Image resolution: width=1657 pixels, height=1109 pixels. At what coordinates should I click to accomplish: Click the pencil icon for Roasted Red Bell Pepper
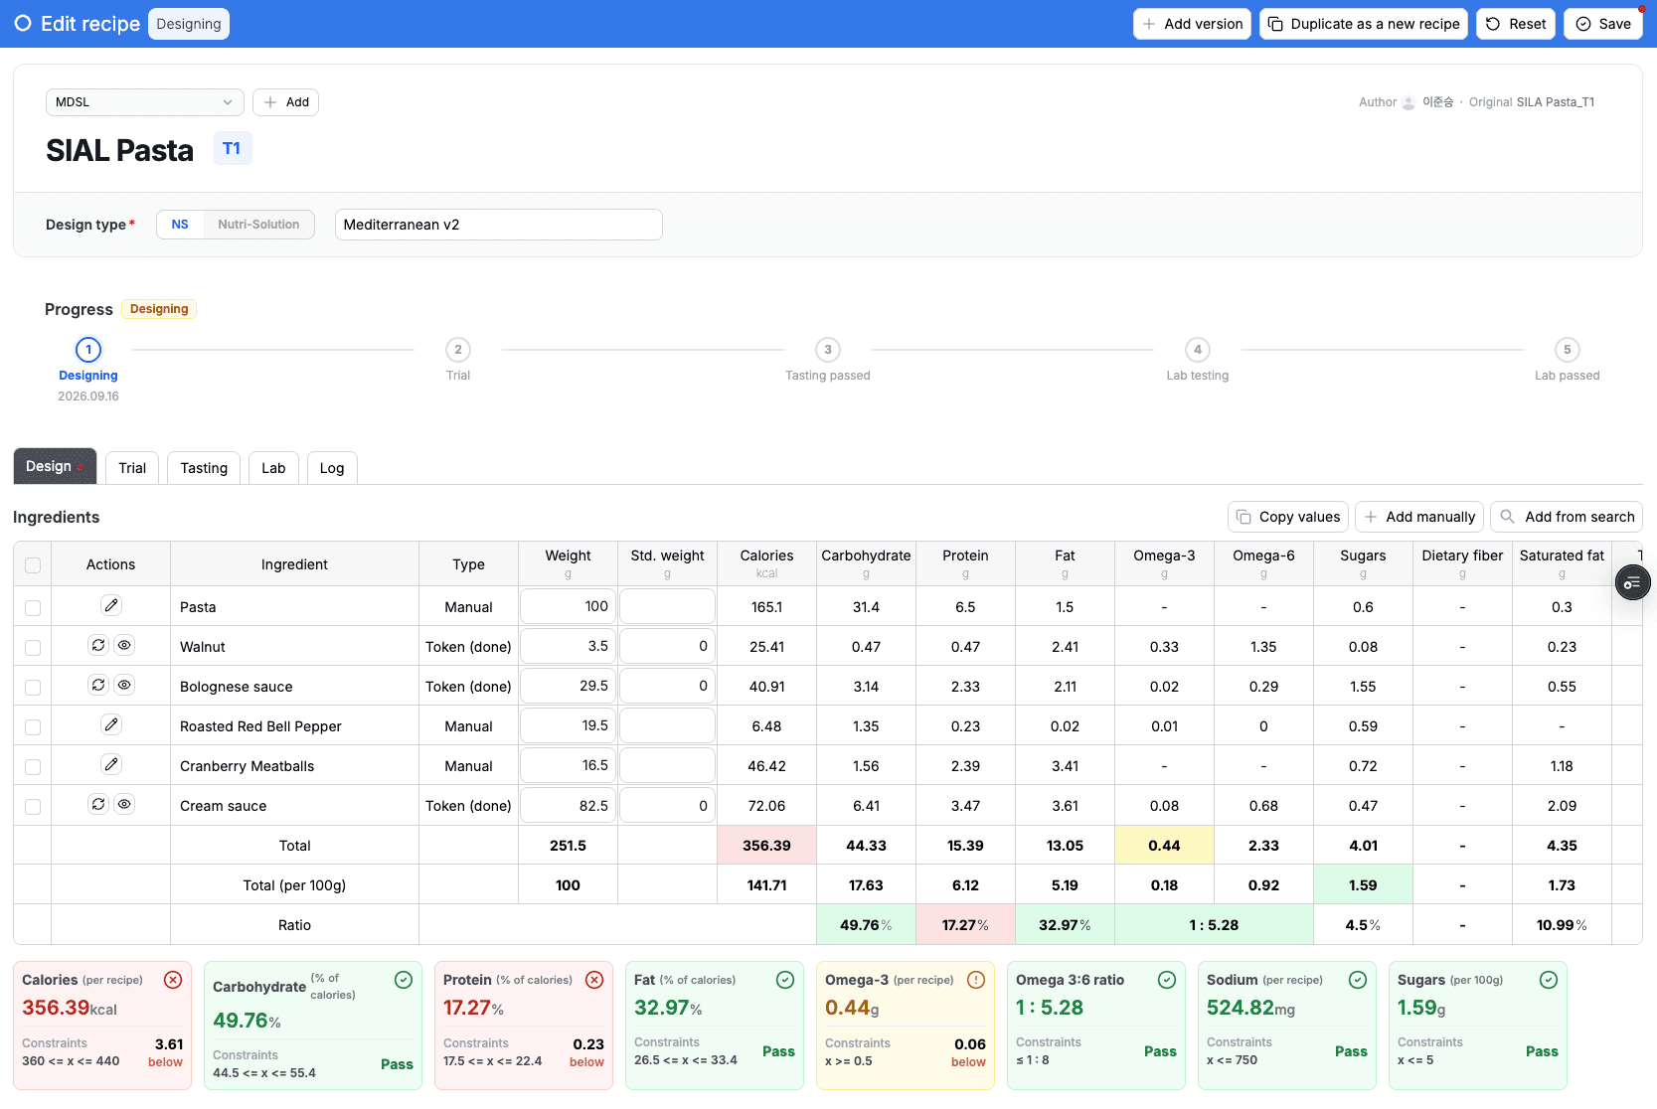coord(111,724)
